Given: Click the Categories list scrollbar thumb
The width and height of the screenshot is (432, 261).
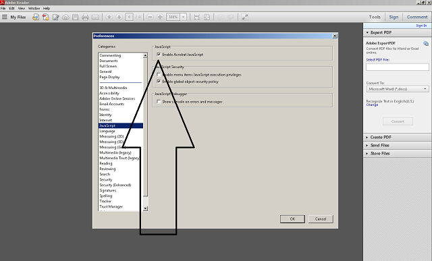Looking at the screenshot, I should (x=145, y=127).
